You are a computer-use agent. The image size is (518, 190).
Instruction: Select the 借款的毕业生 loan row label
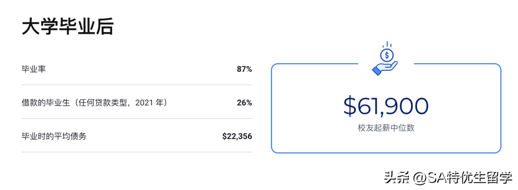(45, 102)
